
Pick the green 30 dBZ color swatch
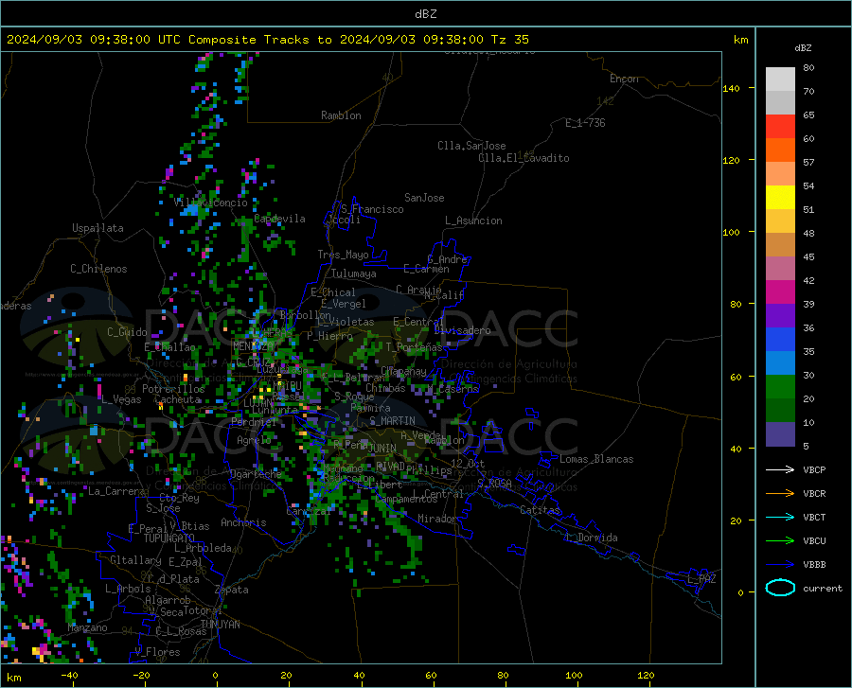point(780,387)
